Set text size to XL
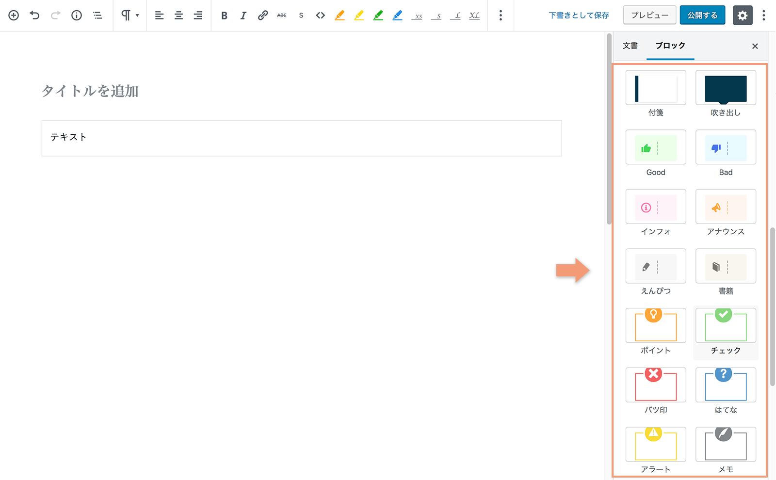This screenshot has width=776, height=480. tap(475, 16)
